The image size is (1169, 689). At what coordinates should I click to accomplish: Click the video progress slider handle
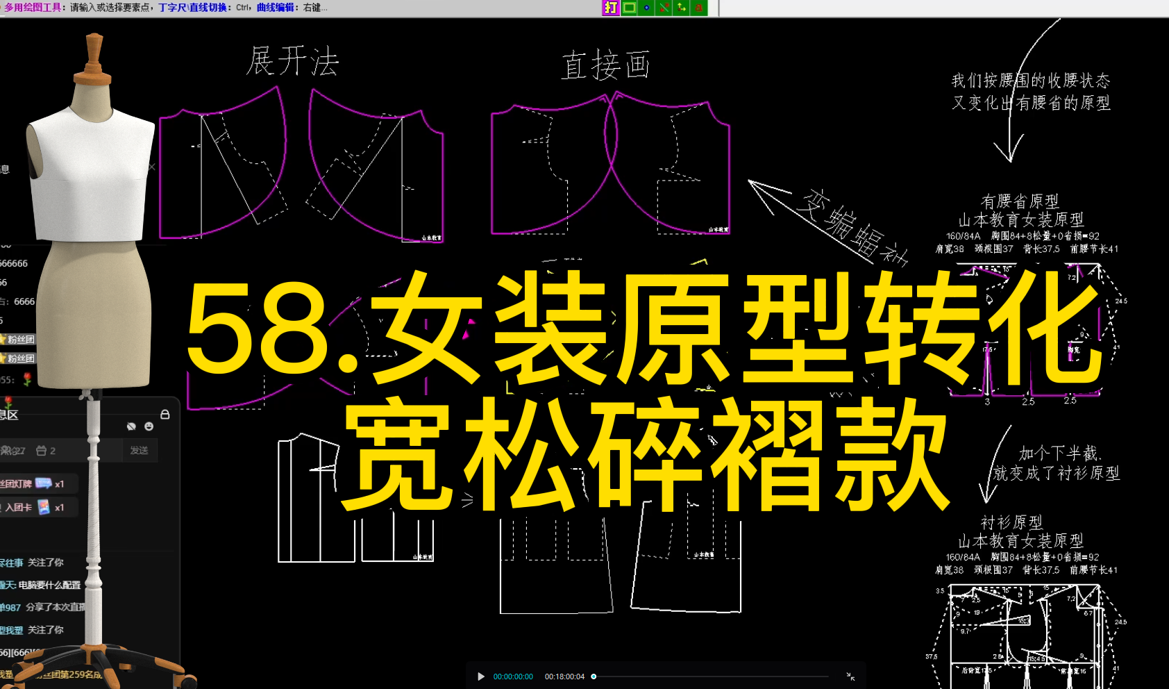pyautogui.click(x=594, y=676)
